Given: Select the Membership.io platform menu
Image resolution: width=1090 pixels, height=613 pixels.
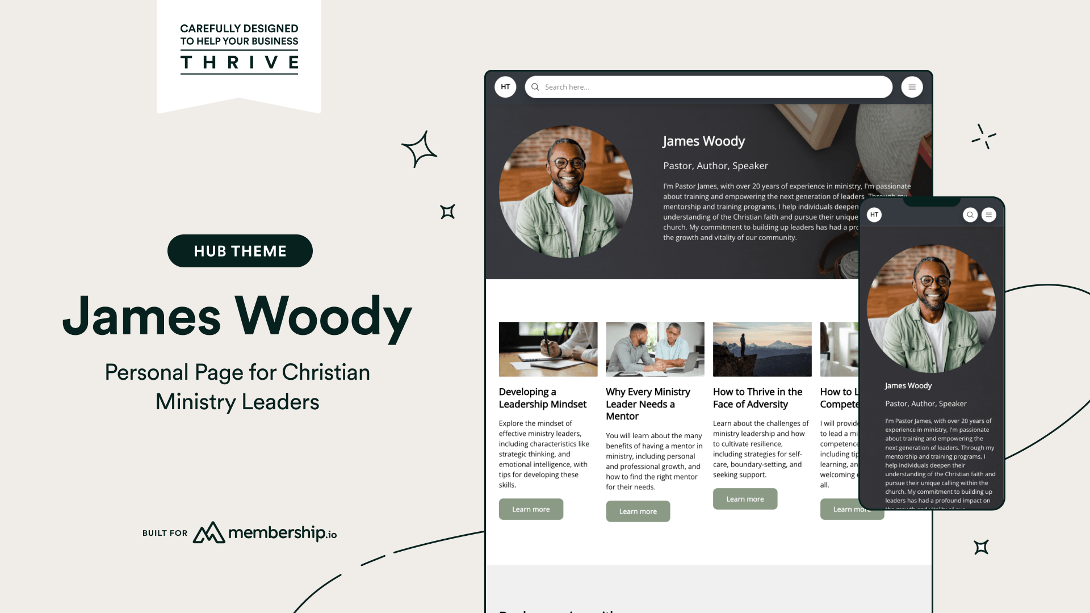Looking at the screenshot, I should click(911, 86).
